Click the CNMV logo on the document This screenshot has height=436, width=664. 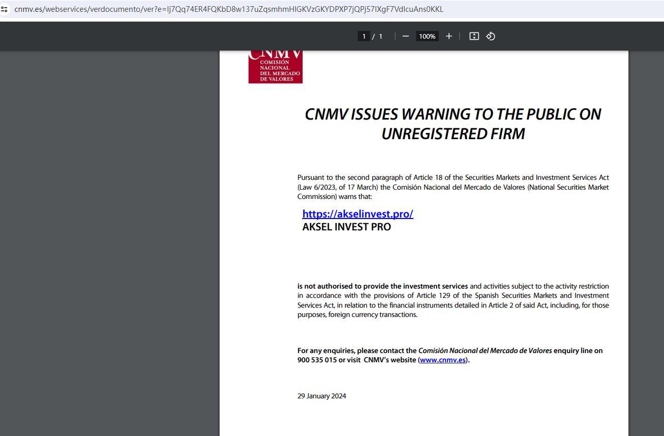[275, 67]
